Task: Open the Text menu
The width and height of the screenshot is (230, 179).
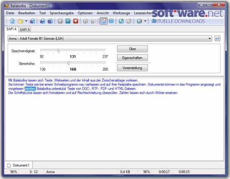Action: pyautogui.click(x=42, y=13)
